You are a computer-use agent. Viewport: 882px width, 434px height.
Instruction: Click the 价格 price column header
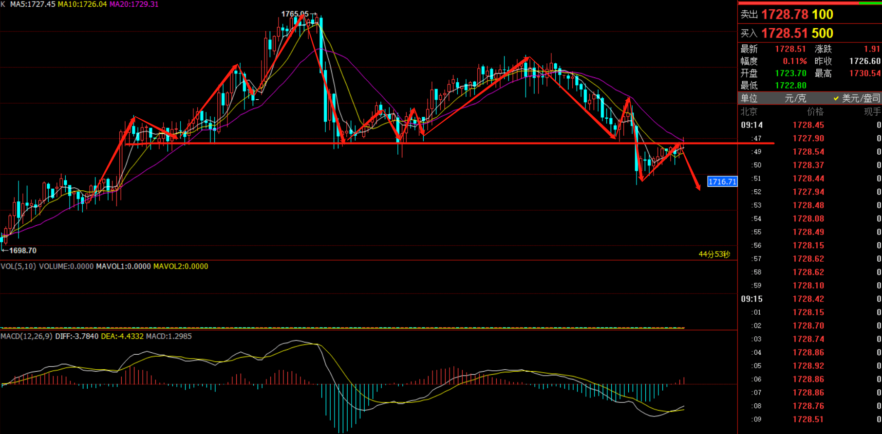tap(815, 111)
